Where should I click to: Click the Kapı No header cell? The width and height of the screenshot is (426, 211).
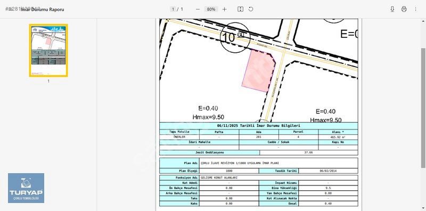pos(338,142)
